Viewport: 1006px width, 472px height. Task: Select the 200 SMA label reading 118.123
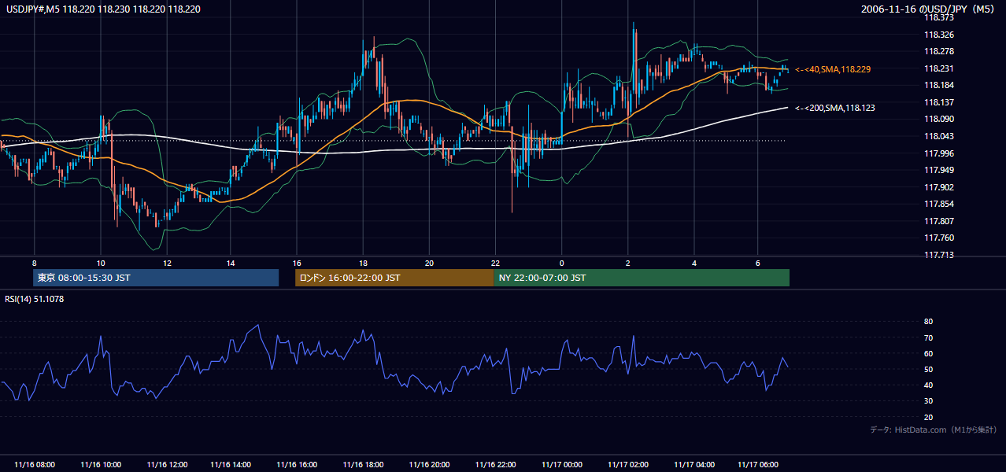(835, 108)
